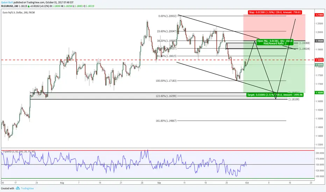Click the 23.60%(1.20047) Fibonacci label
The height and width of the screenshot is (192, 326).
(167, 31)
